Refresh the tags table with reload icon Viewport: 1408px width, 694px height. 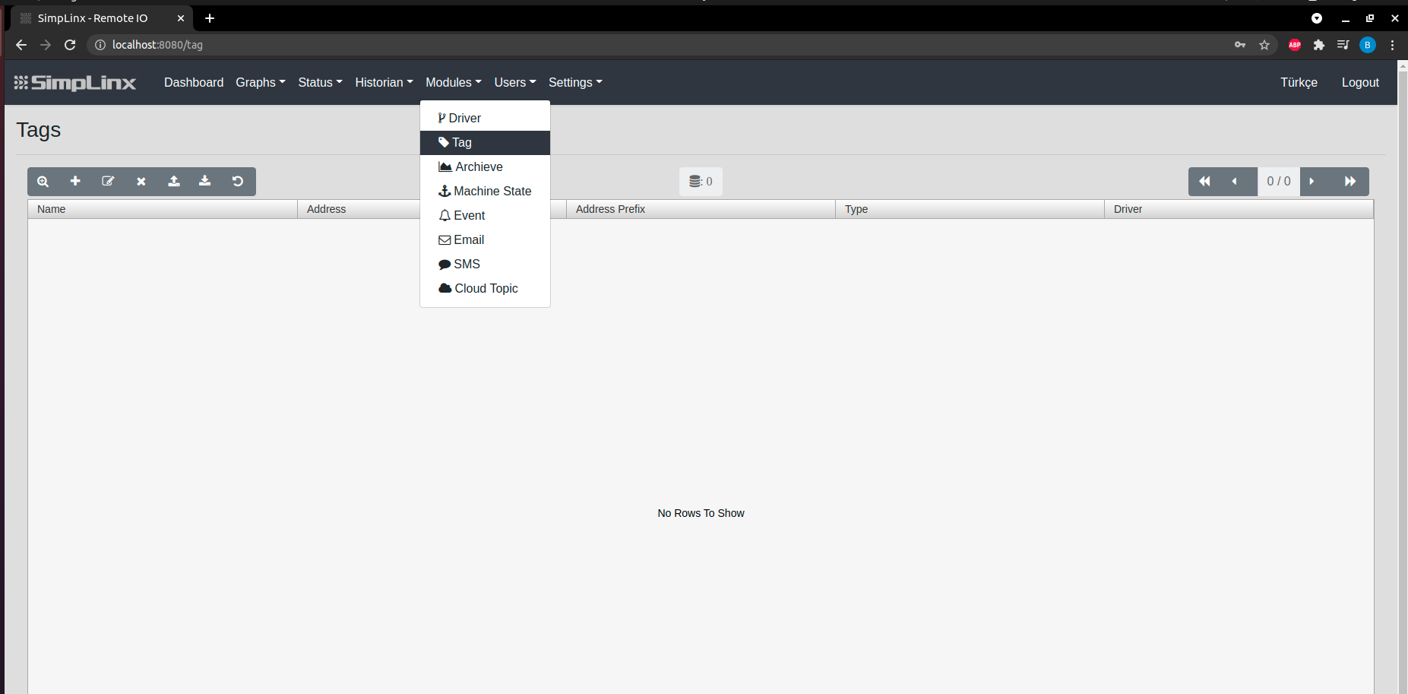(x=238, y=181)
